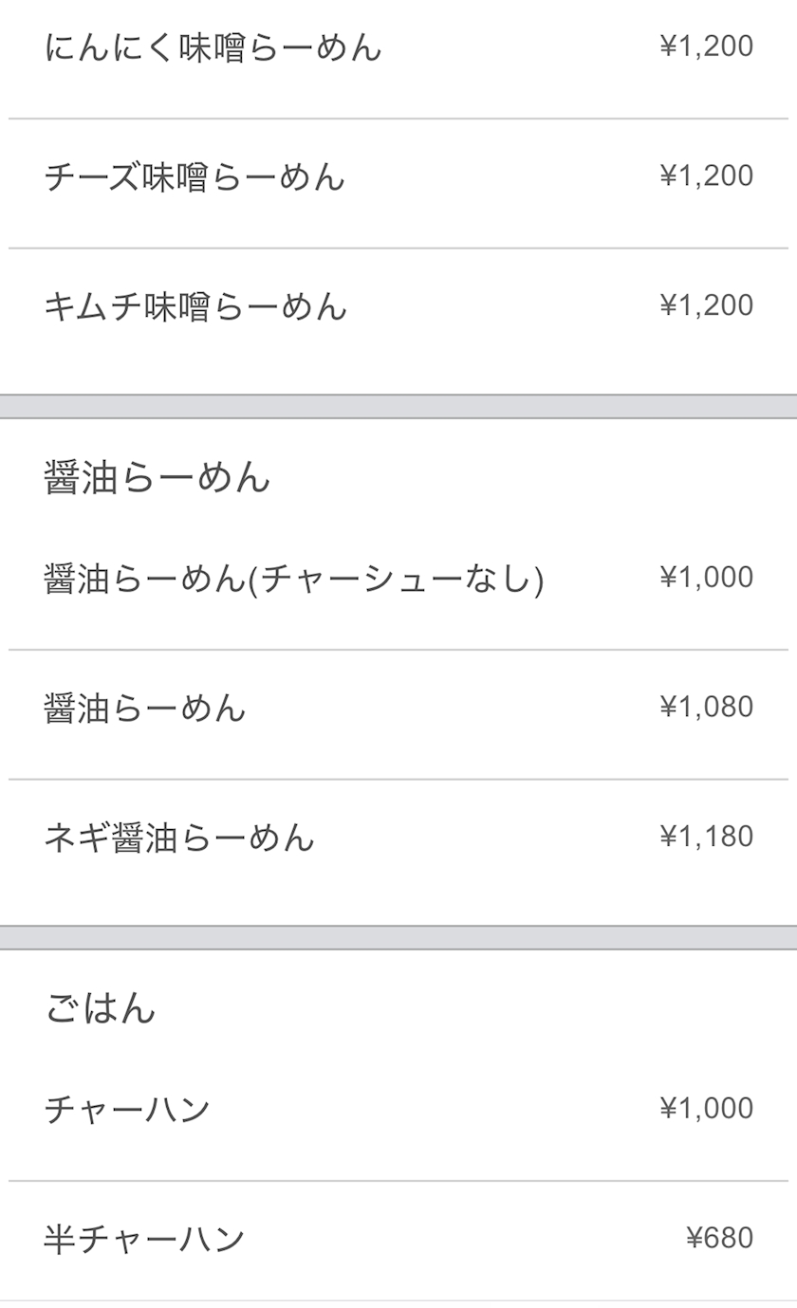Screen dimensions: 797x1308
Task: Tap the price next to キムチ味噌らーめん
Action: pyautogui.click(x=706, y=305)
